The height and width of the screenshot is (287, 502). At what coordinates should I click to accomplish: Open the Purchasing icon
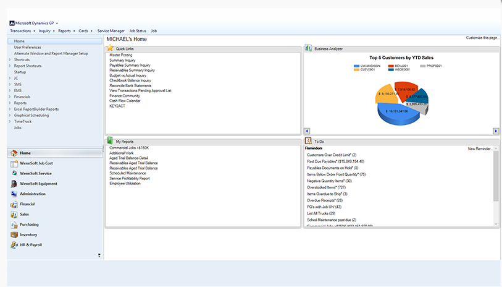coord(14,225)
